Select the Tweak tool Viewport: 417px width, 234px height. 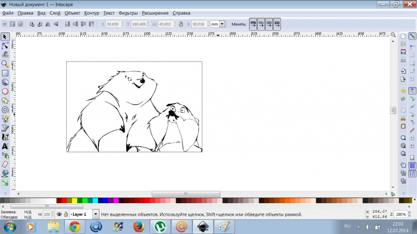click(x=5, y=55)
